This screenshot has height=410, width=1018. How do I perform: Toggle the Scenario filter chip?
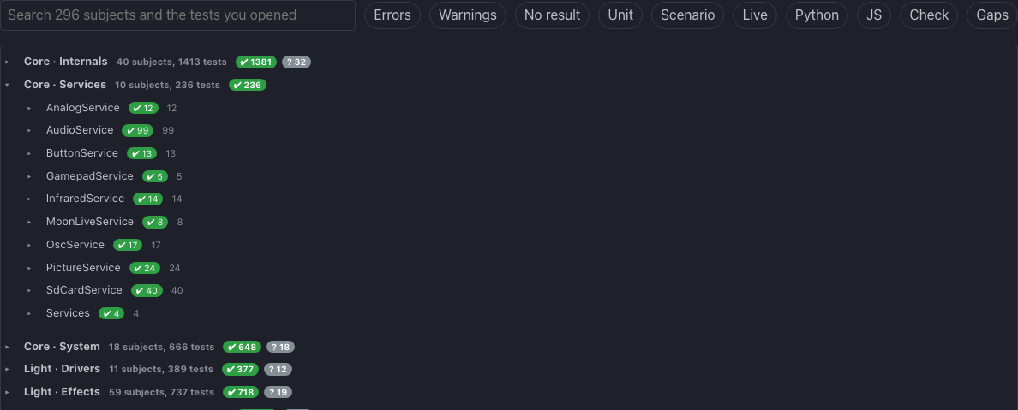pyautogui.click(x=687, y=15)
